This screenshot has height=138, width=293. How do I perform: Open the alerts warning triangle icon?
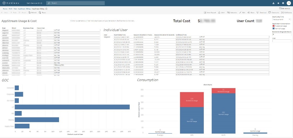(x=273, y=3)
